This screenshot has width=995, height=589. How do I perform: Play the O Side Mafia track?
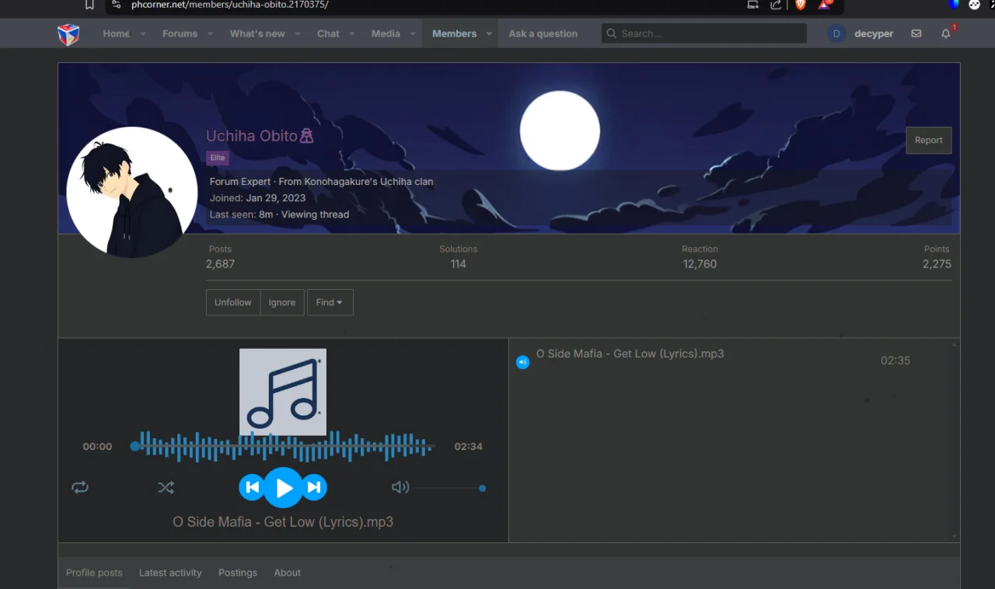(x=283, y=488)
